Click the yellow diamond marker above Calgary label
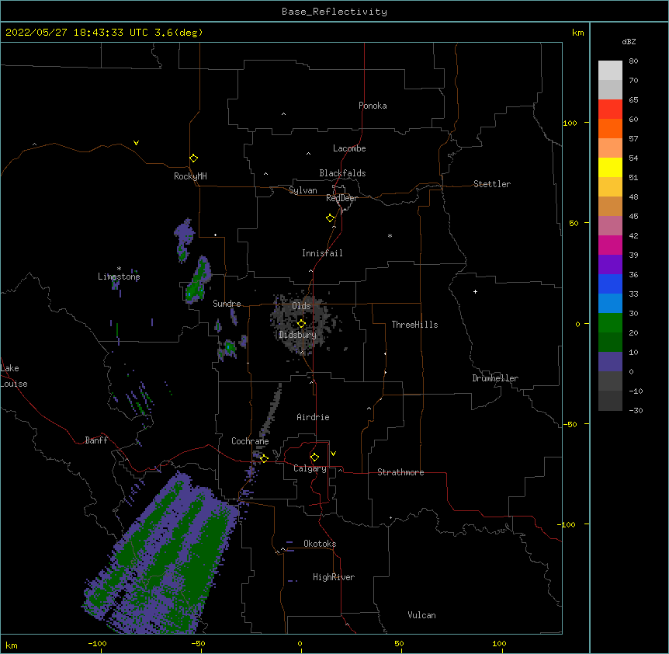Screen dimensions: 669x654 click(314, 457)
